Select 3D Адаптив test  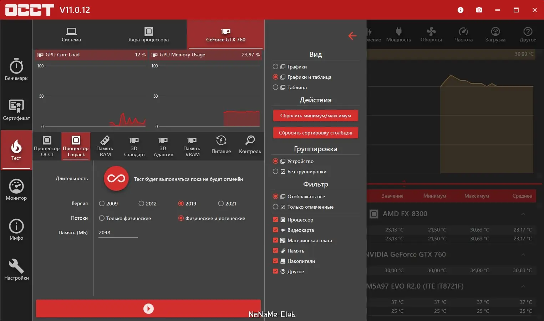[x=163, y=146]
